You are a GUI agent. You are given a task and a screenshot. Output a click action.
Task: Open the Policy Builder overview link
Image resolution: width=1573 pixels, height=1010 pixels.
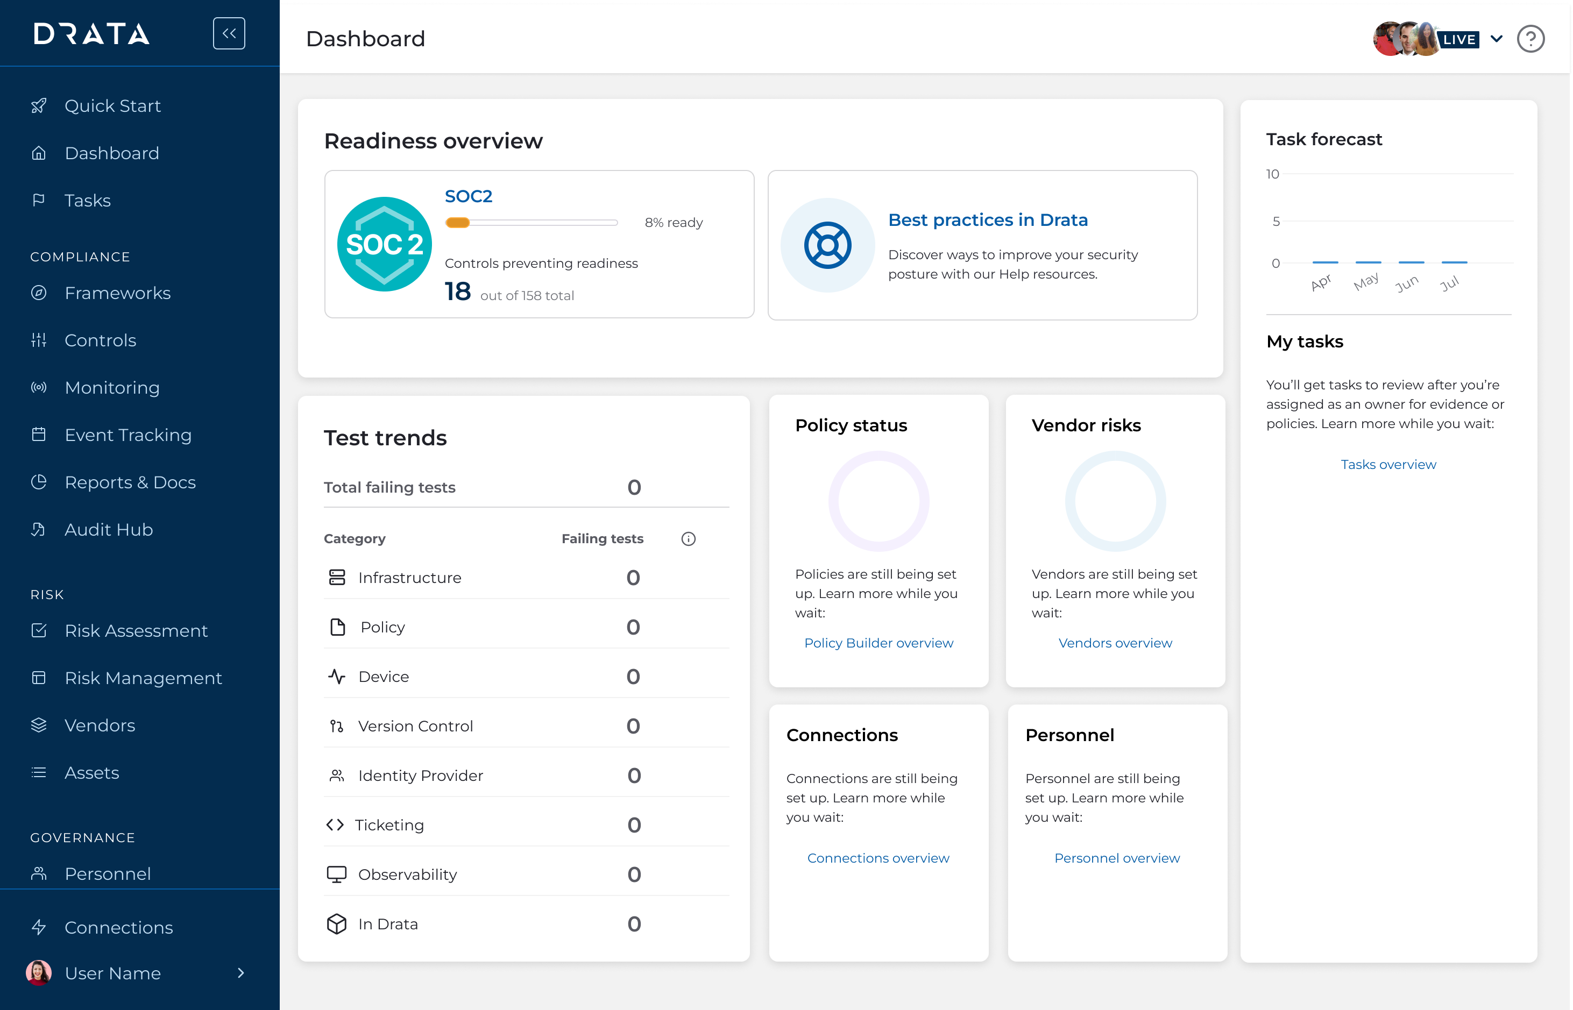[x=878, y=643]
